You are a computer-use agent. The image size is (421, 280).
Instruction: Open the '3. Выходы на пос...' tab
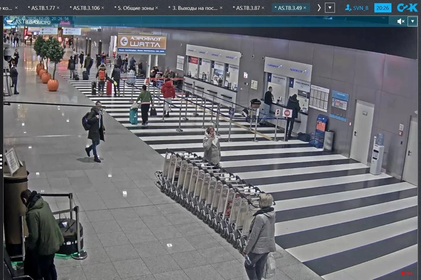(x=192, y=8)
